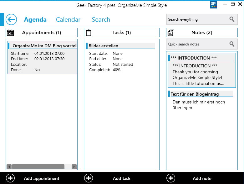Click the 40% completed value
Viewport: 244px width, 184px height.
pyautogui.click(x=116, y=70)
